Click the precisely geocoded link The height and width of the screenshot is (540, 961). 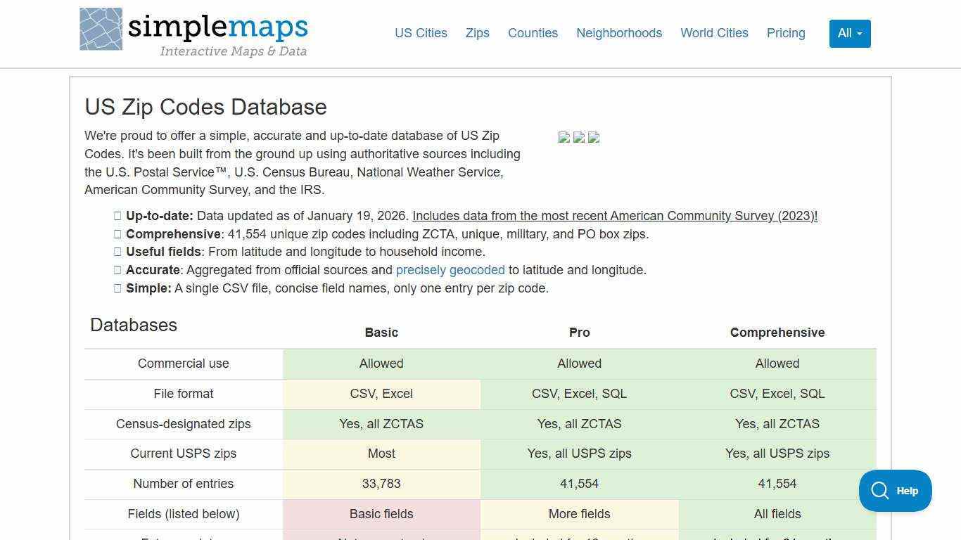tap(450, 270)
